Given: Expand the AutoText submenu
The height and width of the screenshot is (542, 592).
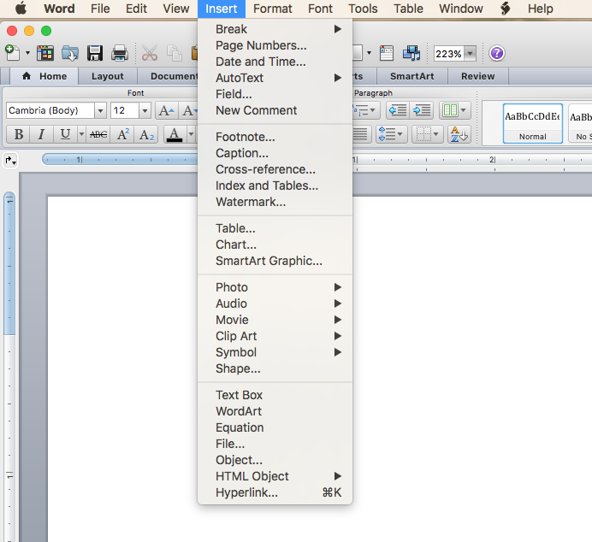Looking at the screenshot, I should pos(275,78).
